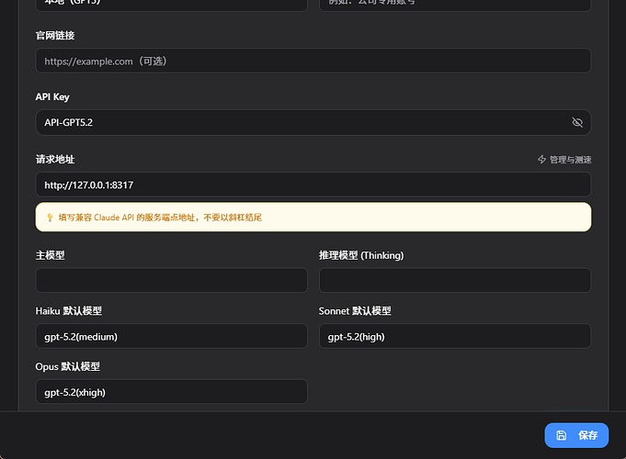Click the Opus 默认模型 label
The height and width of the screenshot is (459, 626).
click(x=67, y=366)
